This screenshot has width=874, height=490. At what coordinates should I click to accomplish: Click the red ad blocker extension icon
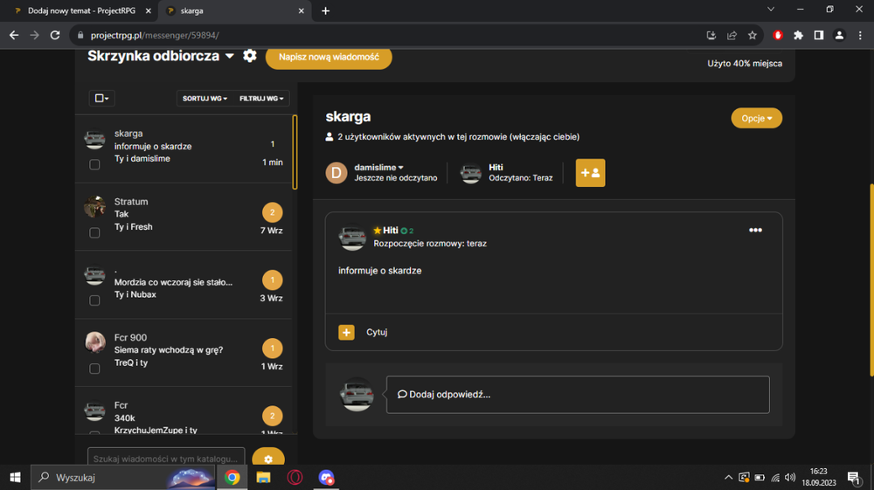point(778,35)
